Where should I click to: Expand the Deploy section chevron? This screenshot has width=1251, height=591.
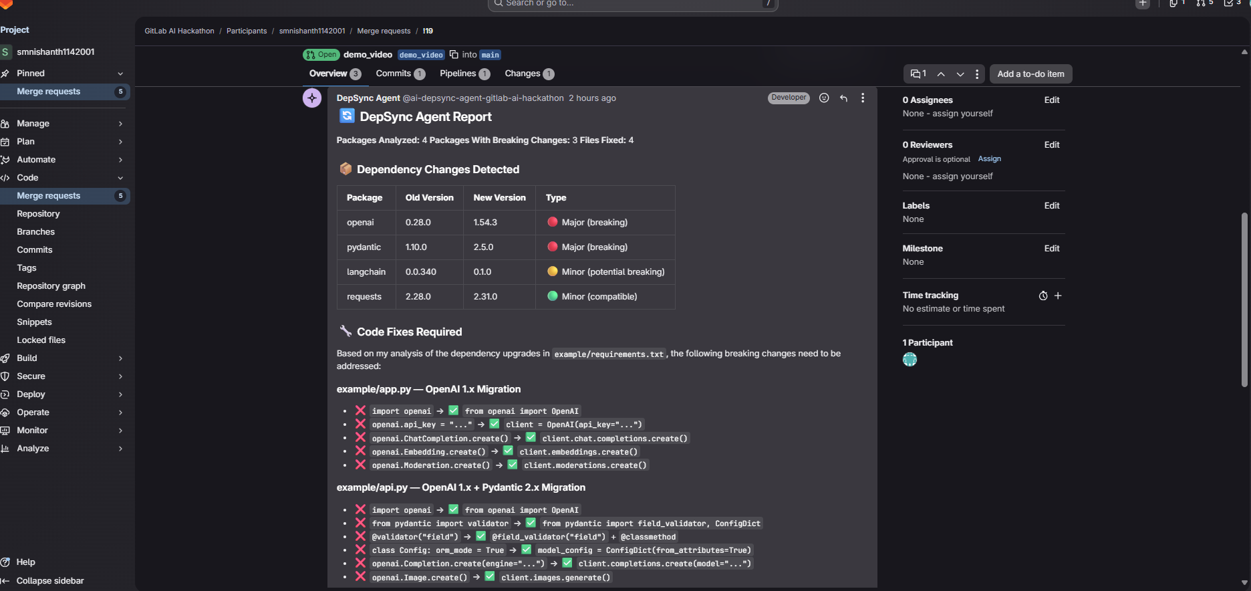[x=120, y=394]
